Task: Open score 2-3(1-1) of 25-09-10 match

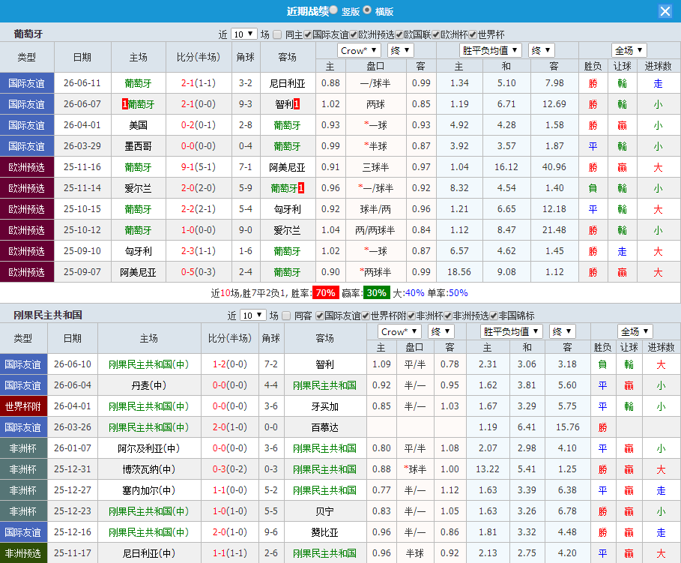Action: pos(198,251)
